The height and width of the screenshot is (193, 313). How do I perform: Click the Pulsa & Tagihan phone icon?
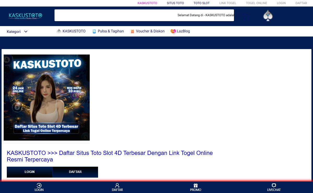(x=94, y=31)
